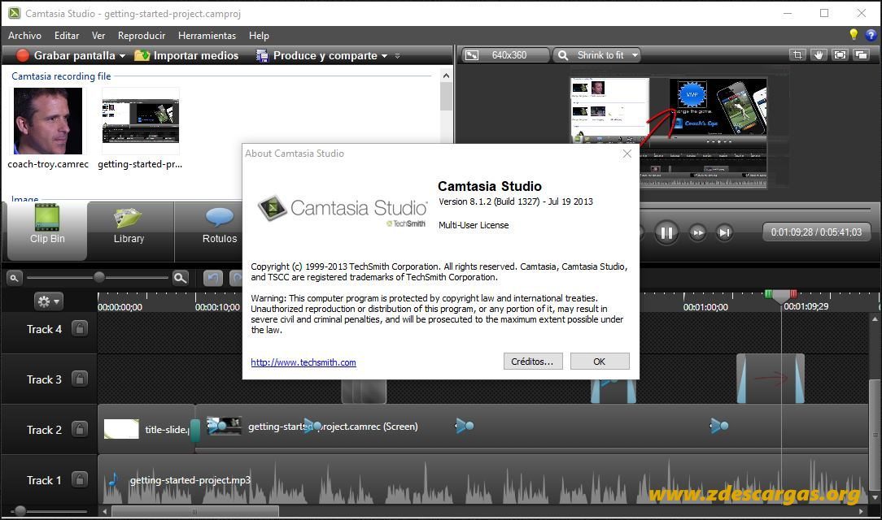Expand the Produce y comparte dropdown arrow
Viewport: 882px width, 520px height.
click(384, 55)
